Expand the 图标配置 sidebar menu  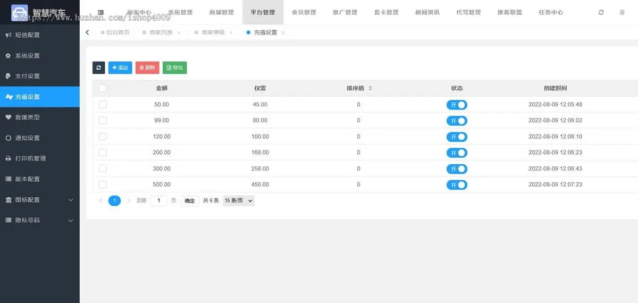pyautogui.click(x=71, y=200)
